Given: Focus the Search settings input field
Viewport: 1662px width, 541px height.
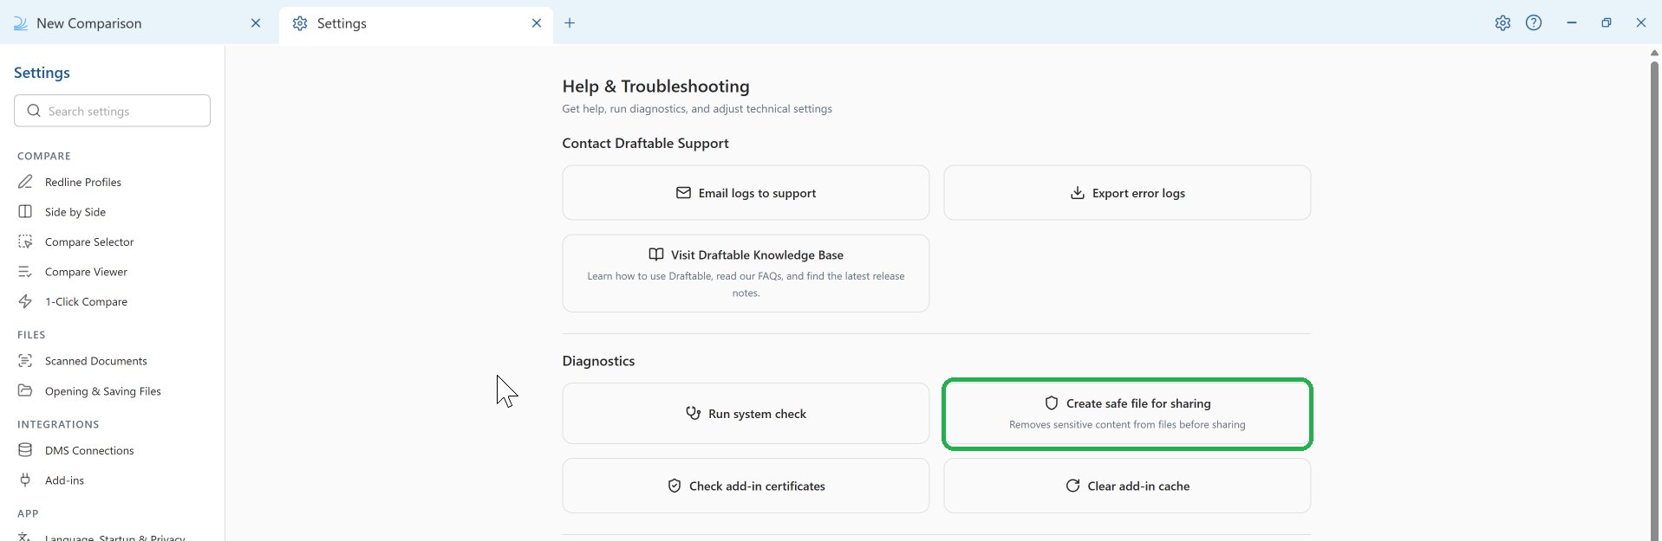Looking at the screenshot, I should [x=113, y=111].
